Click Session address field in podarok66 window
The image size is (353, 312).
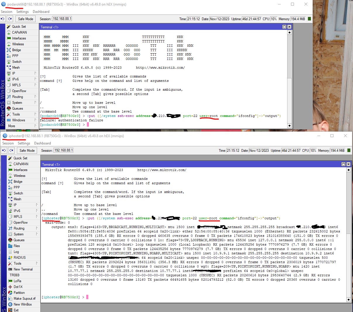62,19
